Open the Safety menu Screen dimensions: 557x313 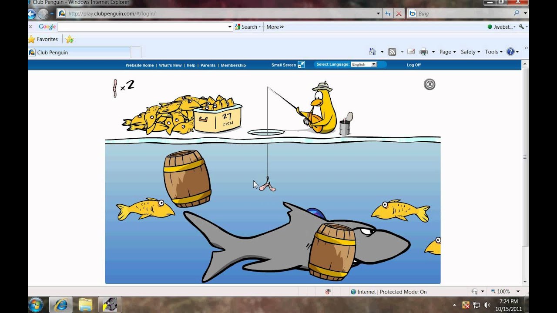[470, 52]
